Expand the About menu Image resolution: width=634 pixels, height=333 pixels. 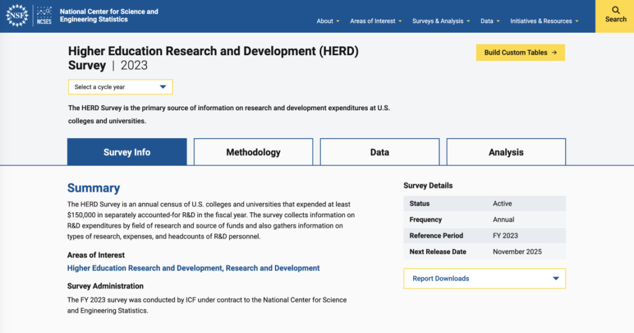click(328, 21)
